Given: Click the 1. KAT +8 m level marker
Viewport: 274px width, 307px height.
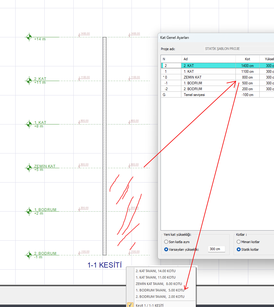Looking at the screenshot, I should tap(29, 124).
